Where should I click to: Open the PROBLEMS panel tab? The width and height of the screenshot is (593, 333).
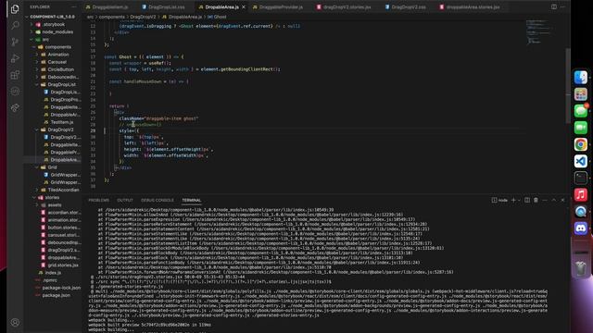pos(99,200)
